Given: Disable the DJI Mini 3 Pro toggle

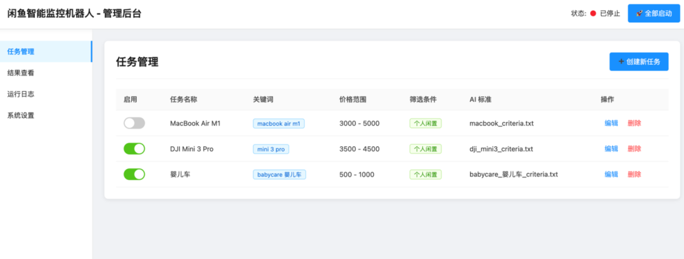Looking at the screenshot, I should click(134, 149).
